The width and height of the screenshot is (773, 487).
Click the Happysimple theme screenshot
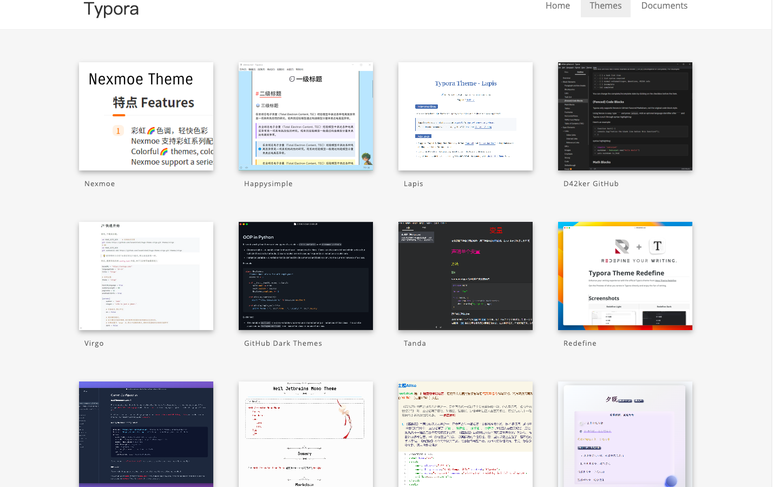pyautogui.click(x=306, y=116)
